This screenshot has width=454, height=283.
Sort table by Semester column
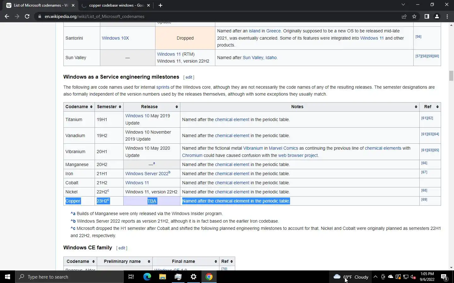pyautogui.click(x=109, y=107)
